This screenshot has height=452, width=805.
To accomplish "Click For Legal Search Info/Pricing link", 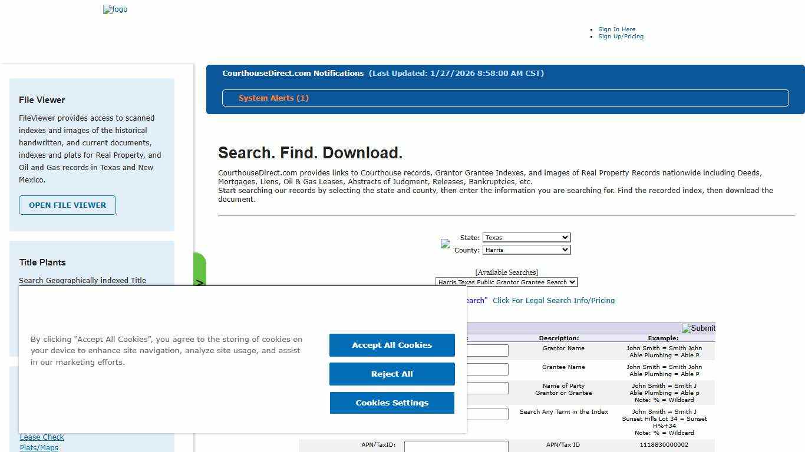I will 553,300.
